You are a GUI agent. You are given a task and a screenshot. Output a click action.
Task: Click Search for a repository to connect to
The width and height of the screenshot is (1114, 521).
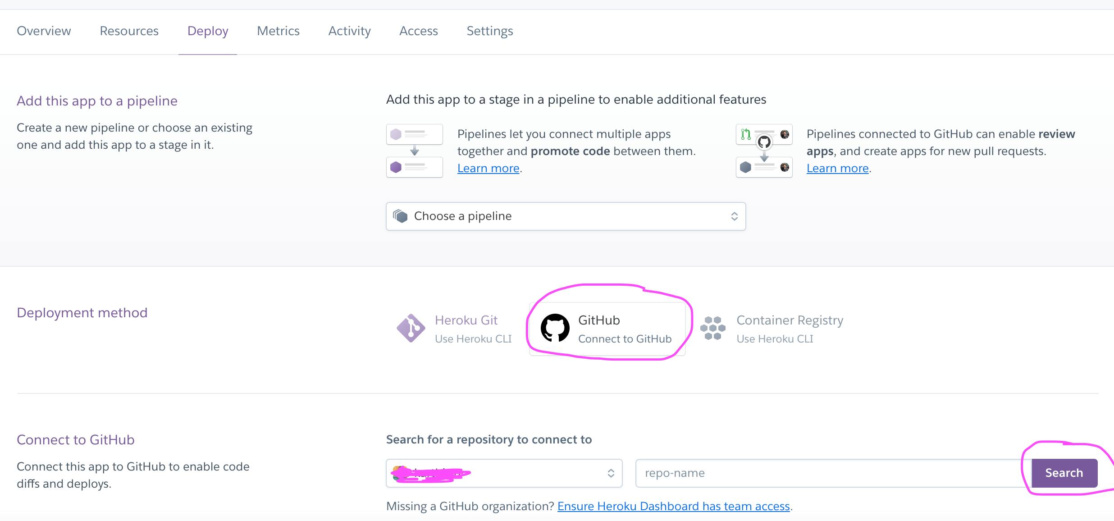point(489,439)
